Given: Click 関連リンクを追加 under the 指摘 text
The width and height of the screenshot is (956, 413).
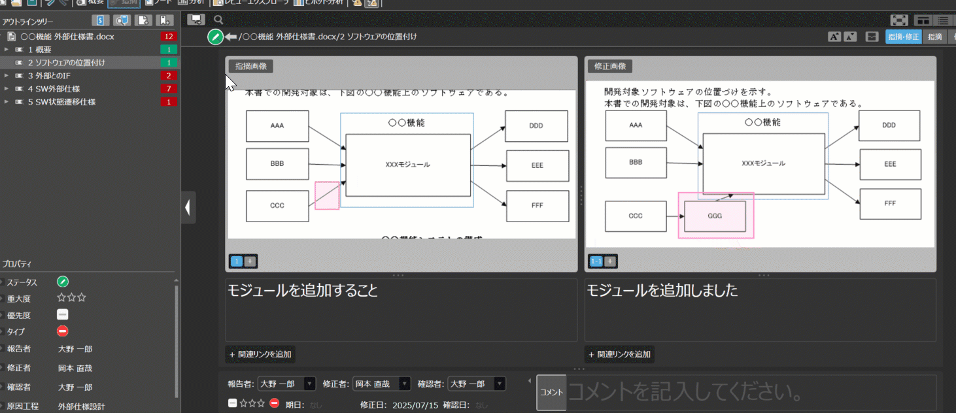Looking at the screenshot, I should tap(260, 354).
